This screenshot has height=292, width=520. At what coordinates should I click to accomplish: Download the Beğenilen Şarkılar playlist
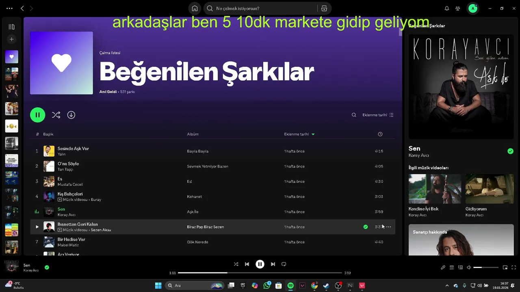coord(71,115)
